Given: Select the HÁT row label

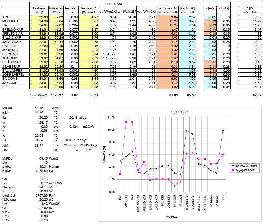Looking at the screenshot, I should pos(16,25).
